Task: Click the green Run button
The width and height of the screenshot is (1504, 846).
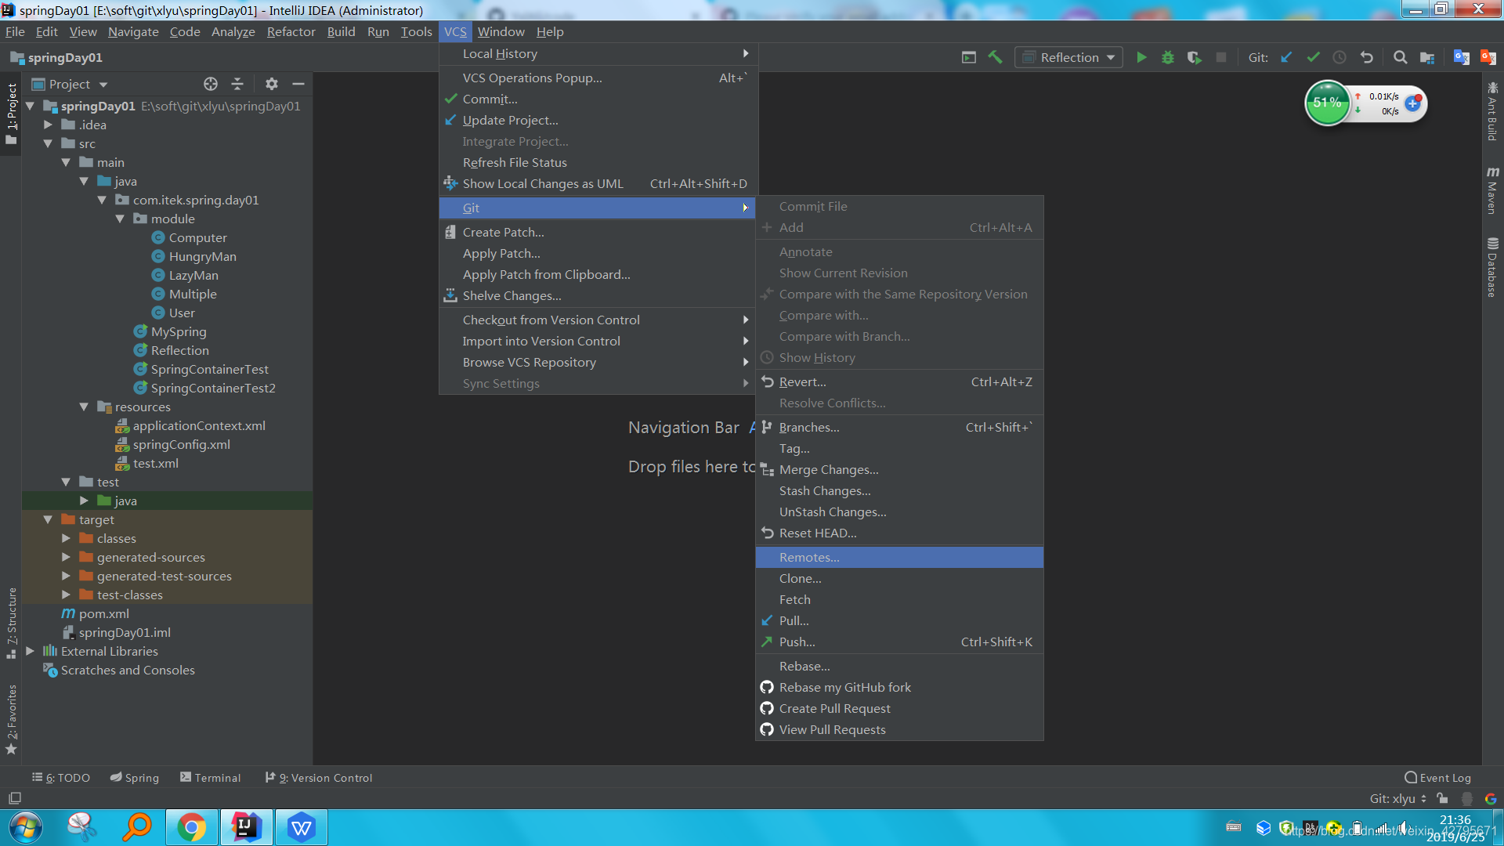Action: click(x=1141, y=57)
